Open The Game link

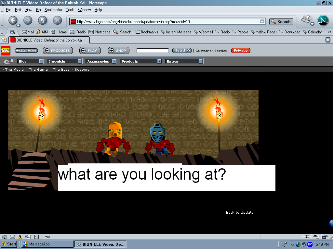[x=38, y=69]
